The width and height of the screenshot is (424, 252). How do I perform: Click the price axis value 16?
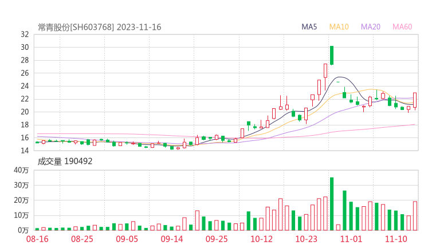[25, 137]
